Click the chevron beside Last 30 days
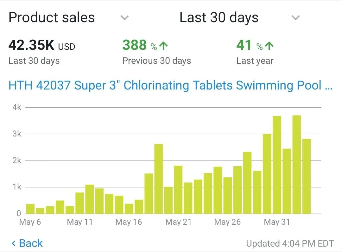This screenshot has height=252, width=342. (295, 18)
